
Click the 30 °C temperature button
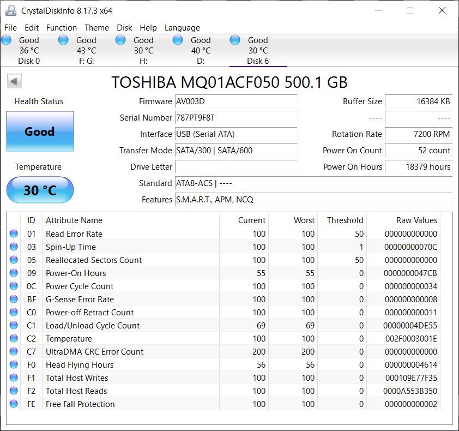point(40,190)
